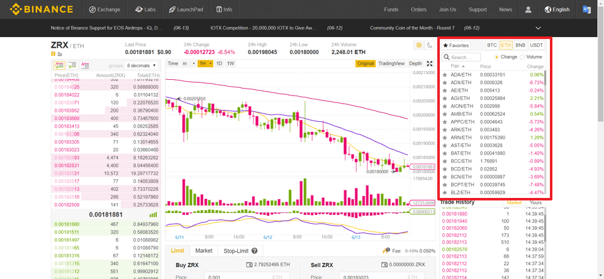Expand chart to fullscreen
604x279 pixels.
pyautogui.click(x=430, y=63)
